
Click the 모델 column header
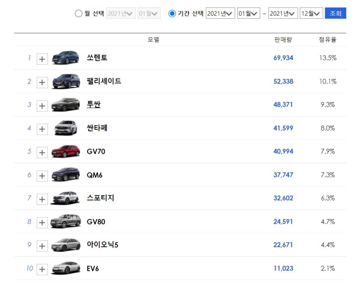click(x=153, y=40)
